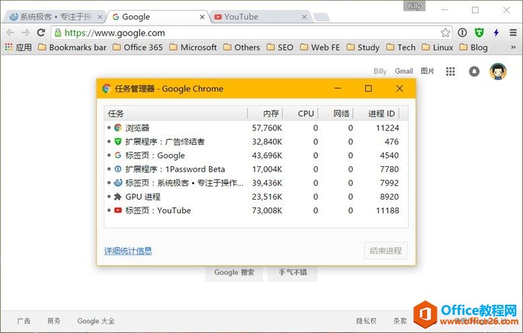This screenshot has height=333, width=523.
Task: Open the Linux bookmark folder
Action: [437, 47]
